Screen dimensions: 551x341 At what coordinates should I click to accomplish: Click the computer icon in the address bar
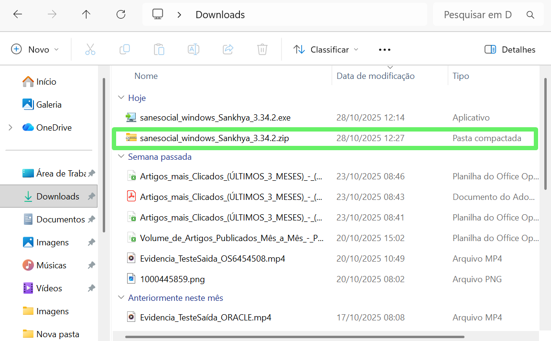(157, 14)
